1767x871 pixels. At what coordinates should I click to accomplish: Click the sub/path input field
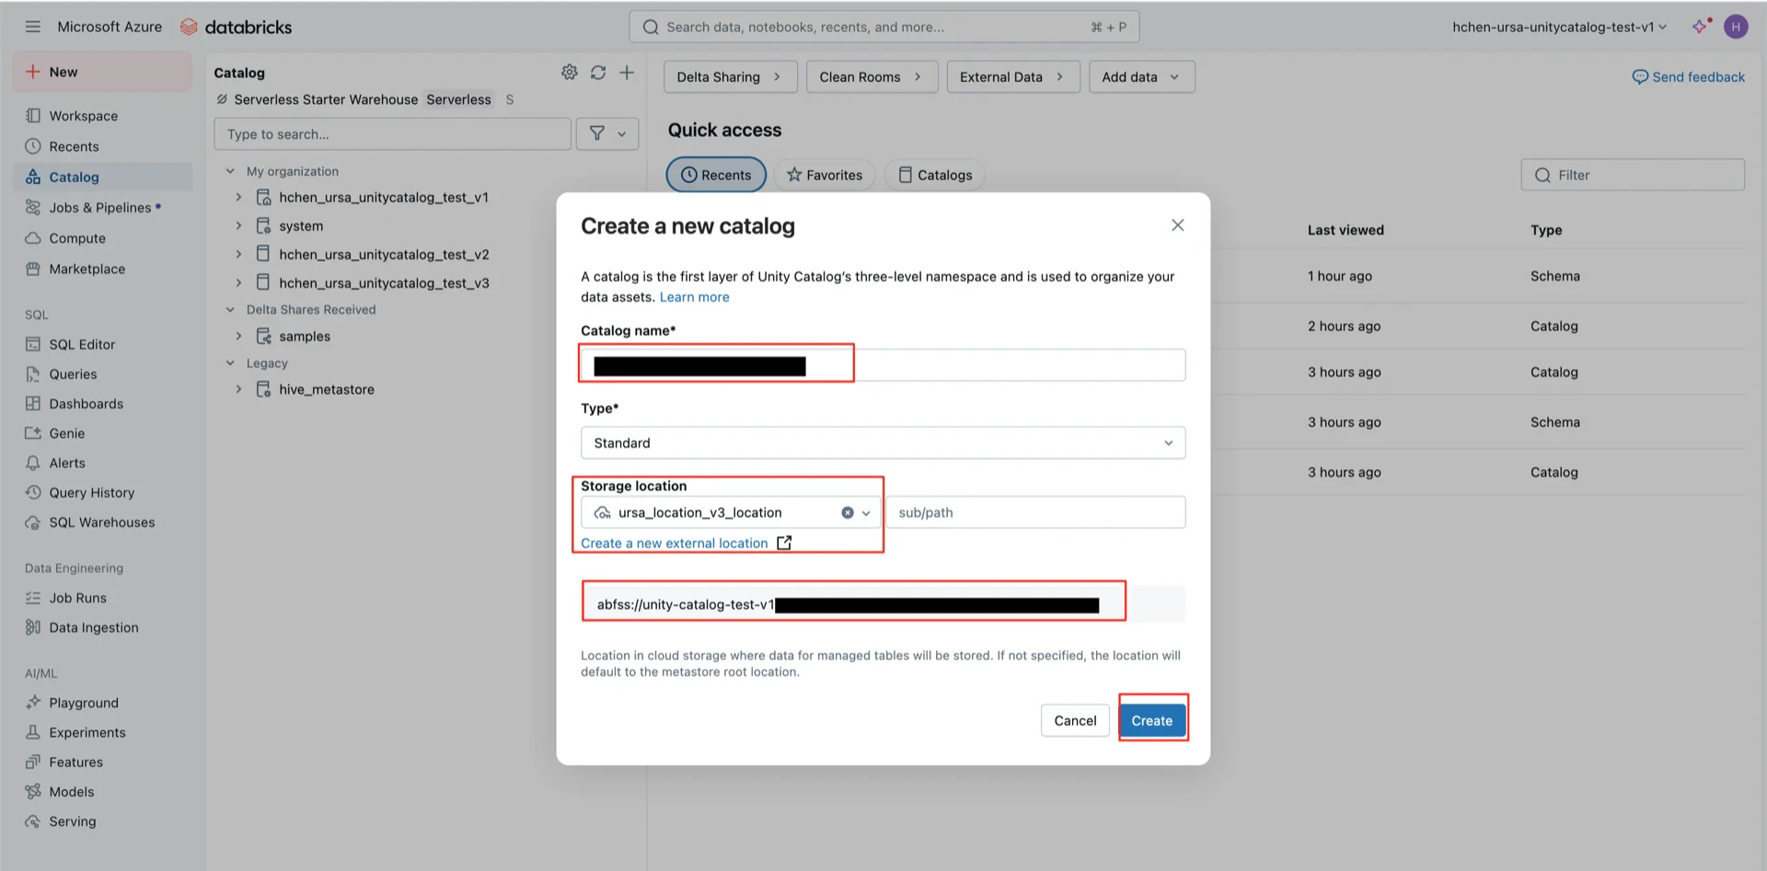(1036, 513)
